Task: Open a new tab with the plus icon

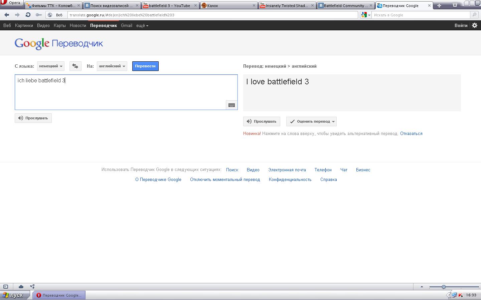Action: [439, 6]
